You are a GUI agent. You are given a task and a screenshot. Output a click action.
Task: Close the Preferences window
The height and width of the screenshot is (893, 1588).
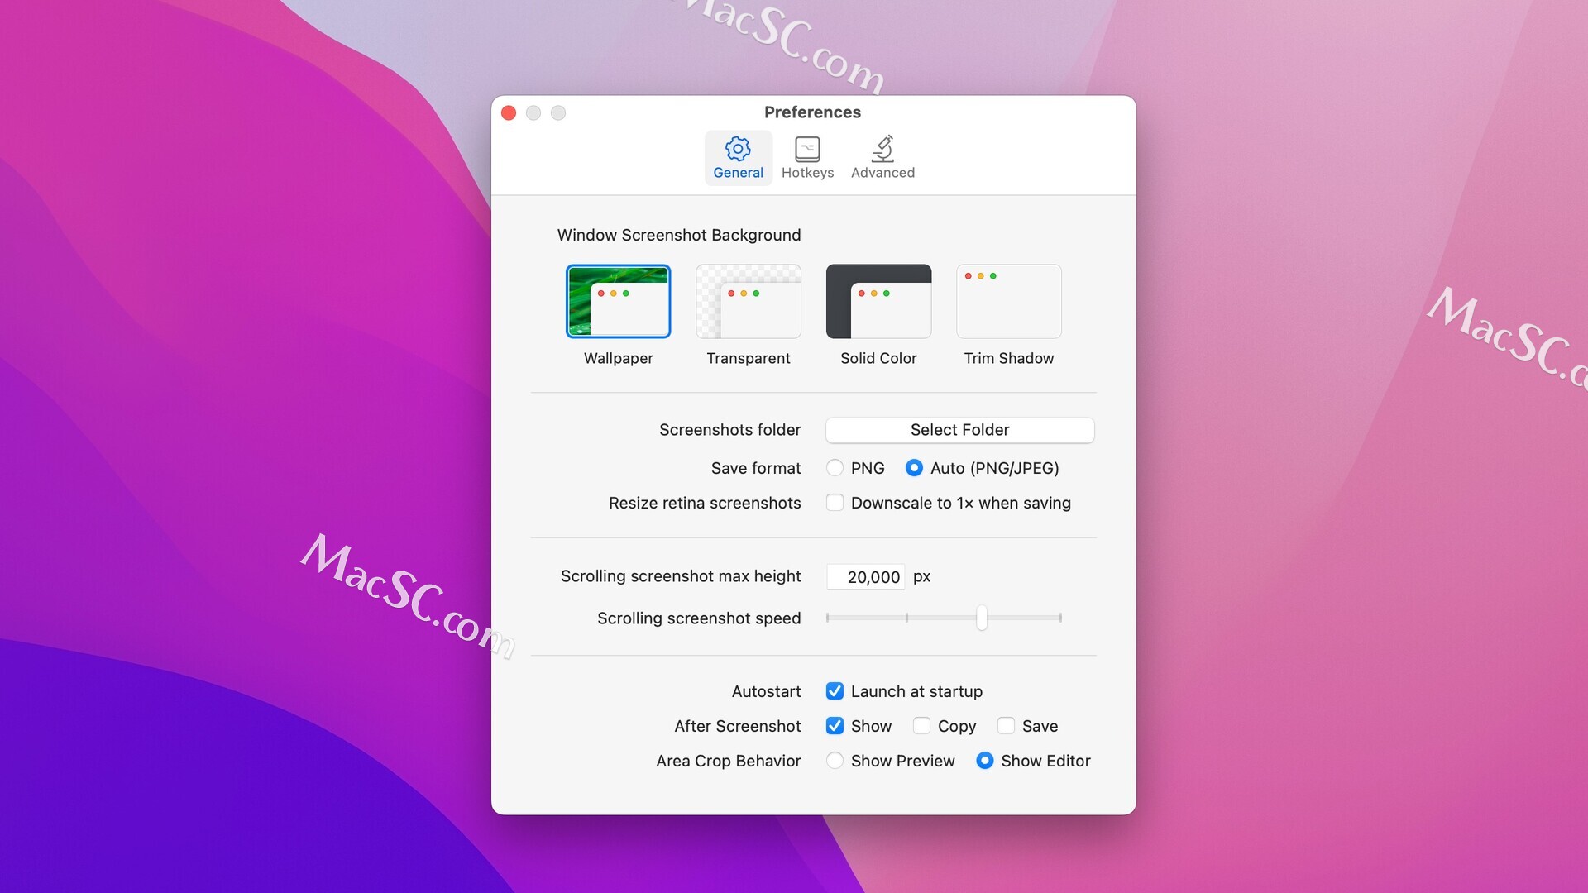coord(509,112)
